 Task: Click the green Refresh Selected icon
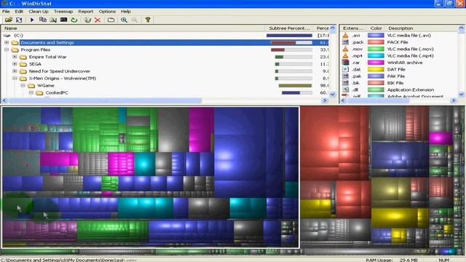click(x=74, y=20)
